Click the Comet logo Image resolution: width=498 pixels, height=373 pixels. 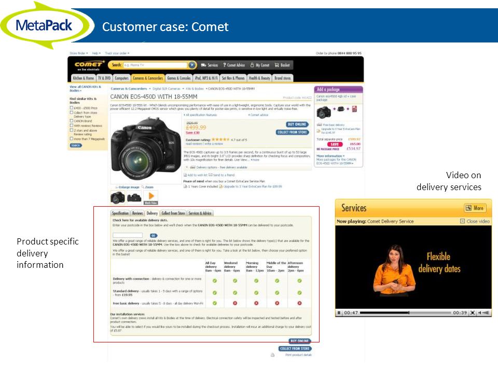coord(89,65)
